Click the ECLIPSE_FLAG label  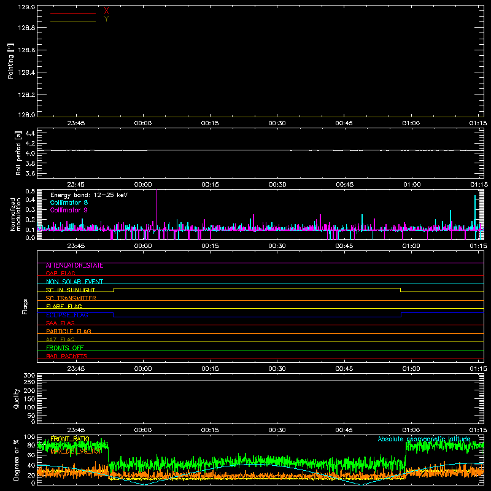pyautogui.click(x=67, y=315)
